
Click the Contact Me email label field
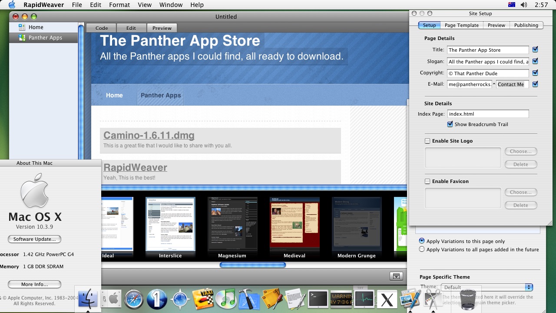[513, 84]
